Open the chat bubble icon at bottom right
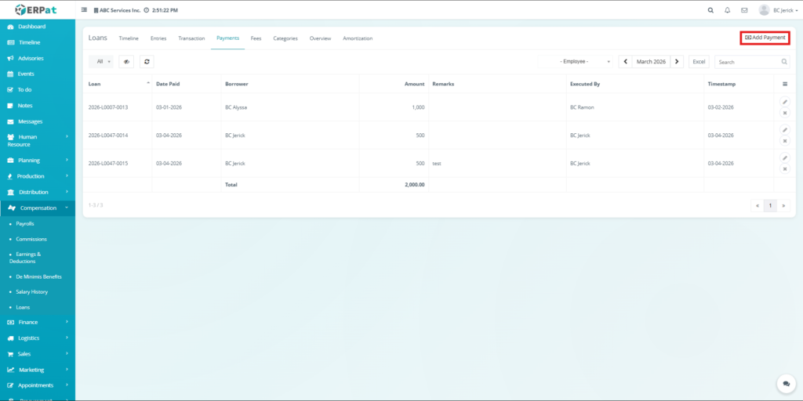This screenshot has width=803, height=401. click(x=786, y=384)
